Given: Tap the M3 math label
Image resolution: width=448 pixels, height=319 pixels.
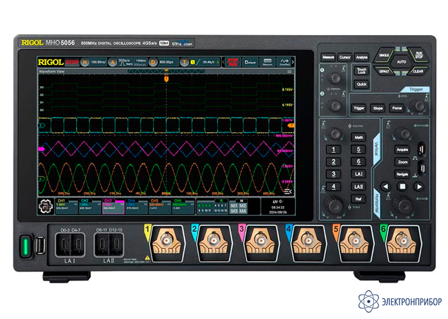Looking at the screenshot, I should point(234,211).
